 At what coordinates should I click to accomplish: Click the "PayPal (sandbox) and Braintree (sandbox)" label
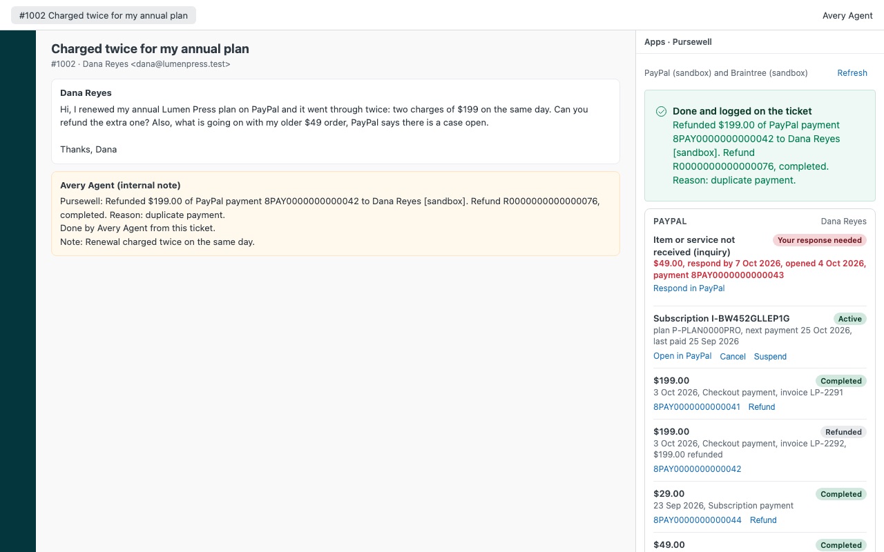[x=726, y=73]
